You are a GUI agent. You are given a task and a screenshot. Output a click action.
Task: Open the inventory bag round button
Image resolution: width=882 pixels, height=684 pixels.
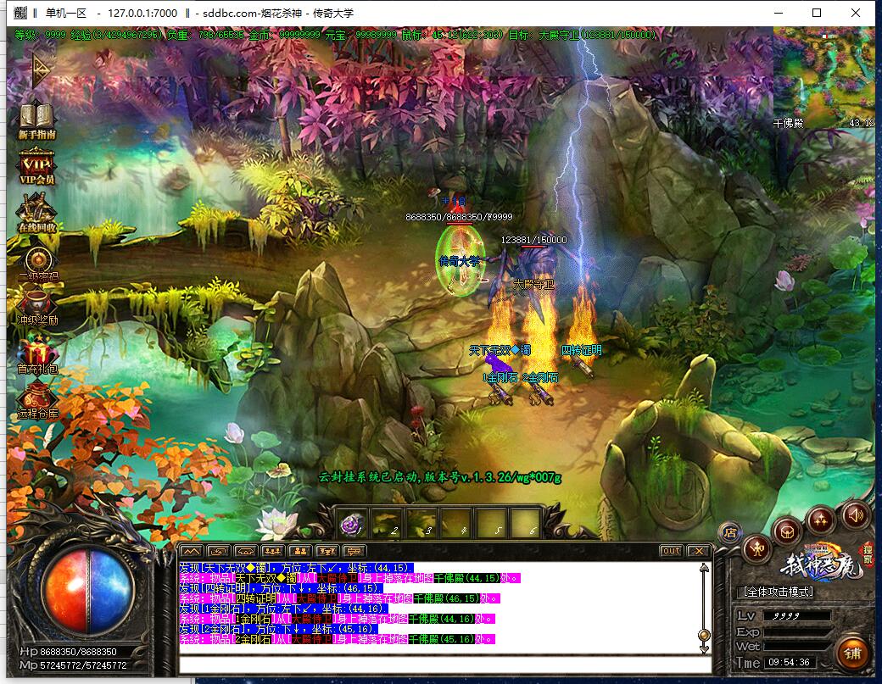coord(786,531)
